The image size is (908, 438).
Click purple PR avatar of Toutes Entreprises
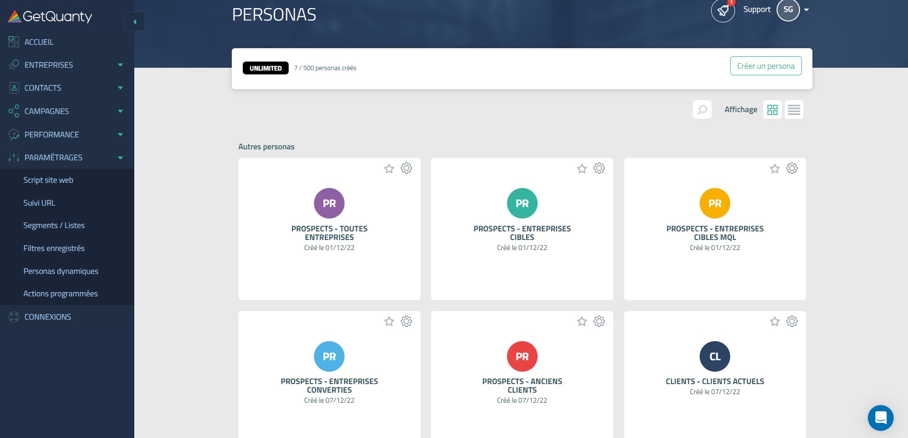[x=329, y=203]
